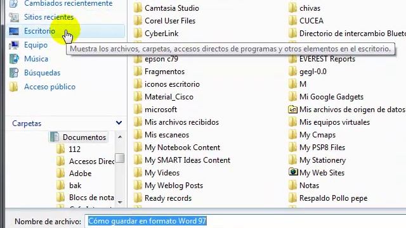Select the iconos escritorio folder icon

click(138, 84)
